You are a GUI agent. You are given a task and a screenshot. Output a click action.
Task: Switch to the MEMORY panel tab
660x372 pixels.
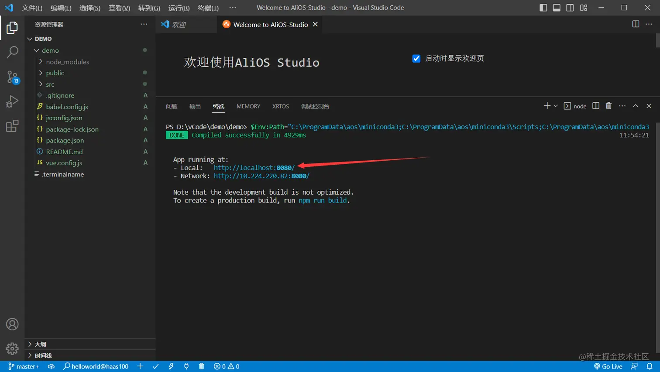pyautogui.click(x=248, y=106)
